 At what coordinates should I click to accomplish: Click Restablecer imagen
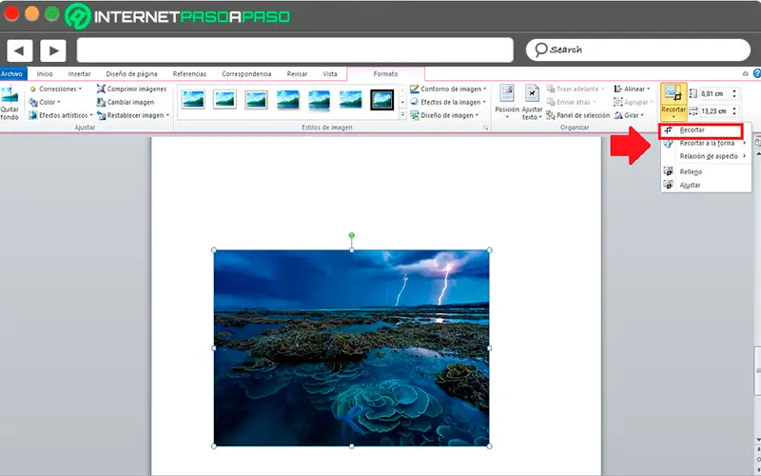[x=133, y=115]
